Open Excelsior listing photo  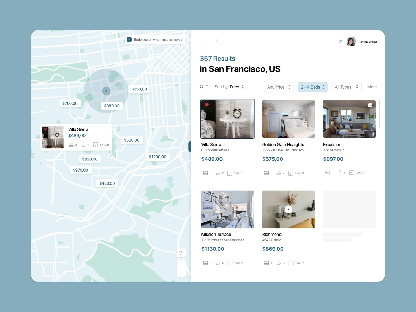[349, 119]
